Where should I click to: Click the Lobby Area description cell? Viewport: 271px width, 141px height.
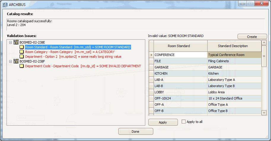click(234, 92)
